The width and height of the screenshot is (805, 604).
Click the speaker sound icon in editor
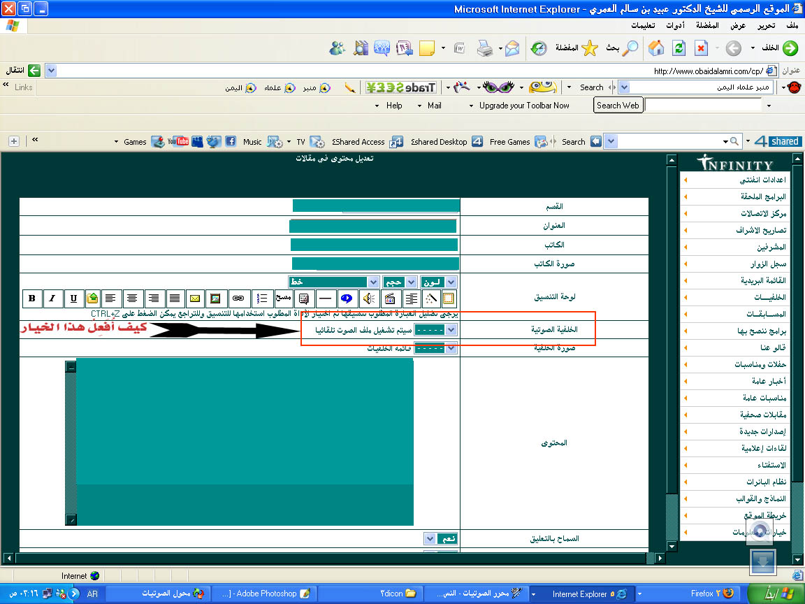(x=369, y=299)
